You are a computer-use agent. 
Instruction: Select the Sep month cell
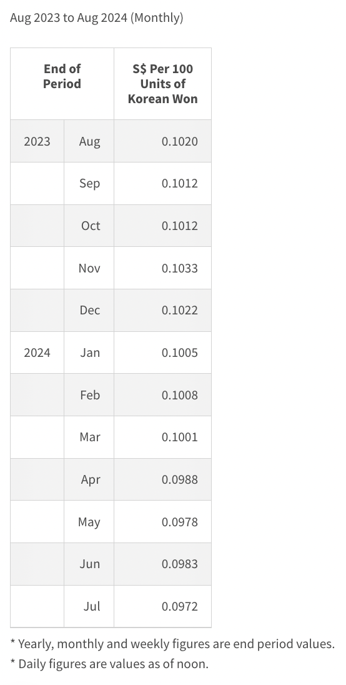coord(89,184)
